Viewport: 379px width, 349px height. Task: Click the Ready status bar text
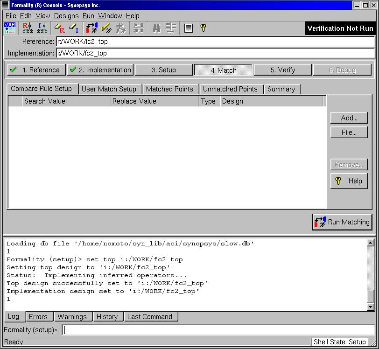[14, 342]
